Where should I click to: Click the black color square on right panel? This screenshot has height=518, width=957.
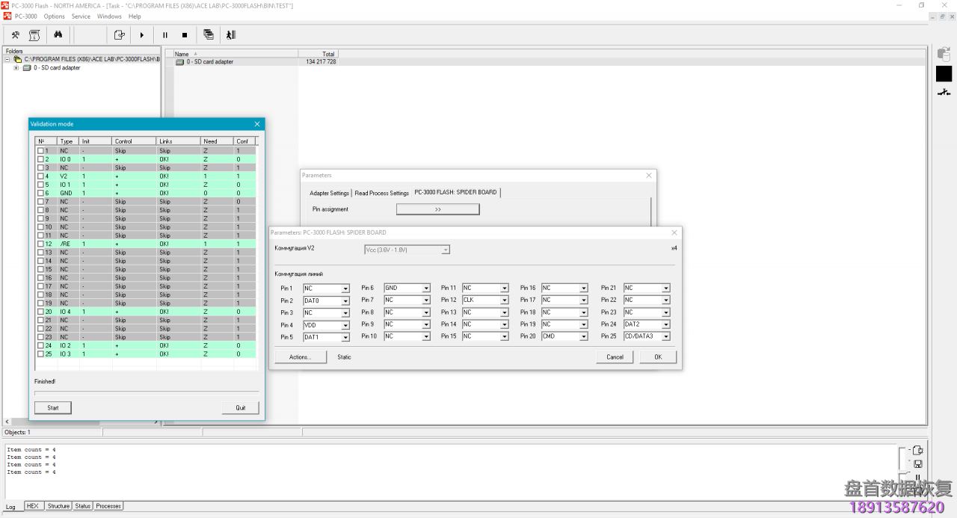[x=944, y=73]
